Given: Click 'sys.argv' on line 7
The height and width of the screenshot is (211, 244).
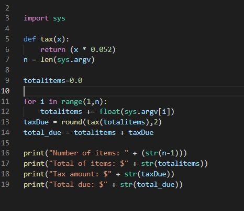Looking at the screenshot, I should pos(74,60).
